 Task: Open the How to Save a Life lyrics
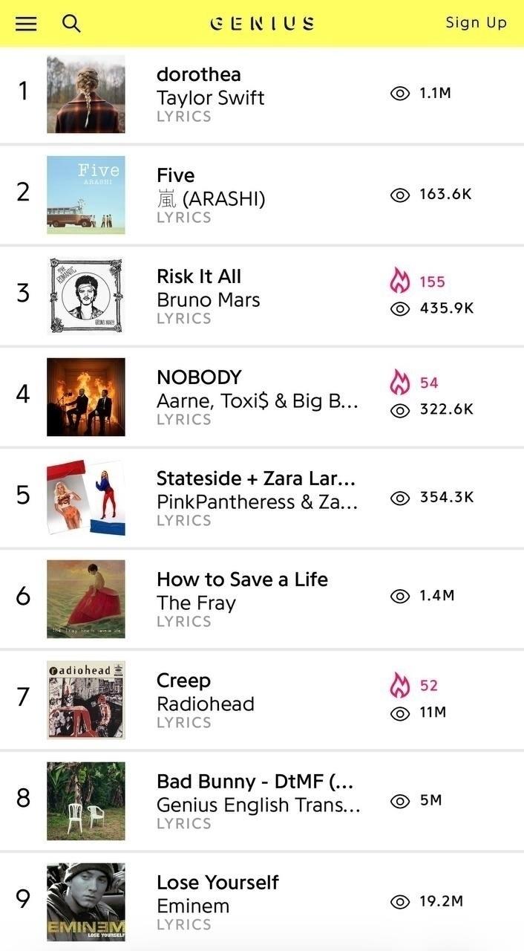point(242,580)
